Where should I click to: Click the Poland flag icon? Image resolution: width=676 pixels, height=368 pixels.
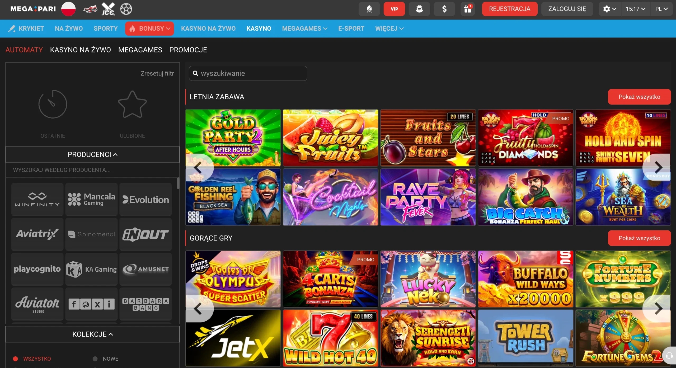pyautogui.click(x=68, y=9)
